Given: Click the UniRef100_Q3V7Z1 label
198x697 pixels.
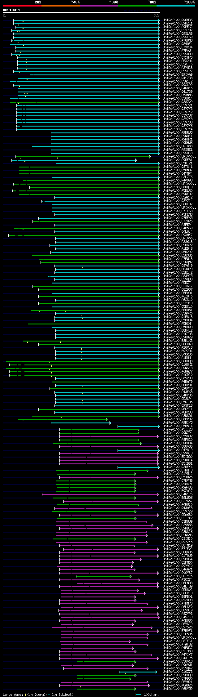Looking at the screenshot, I should (178, 105).
